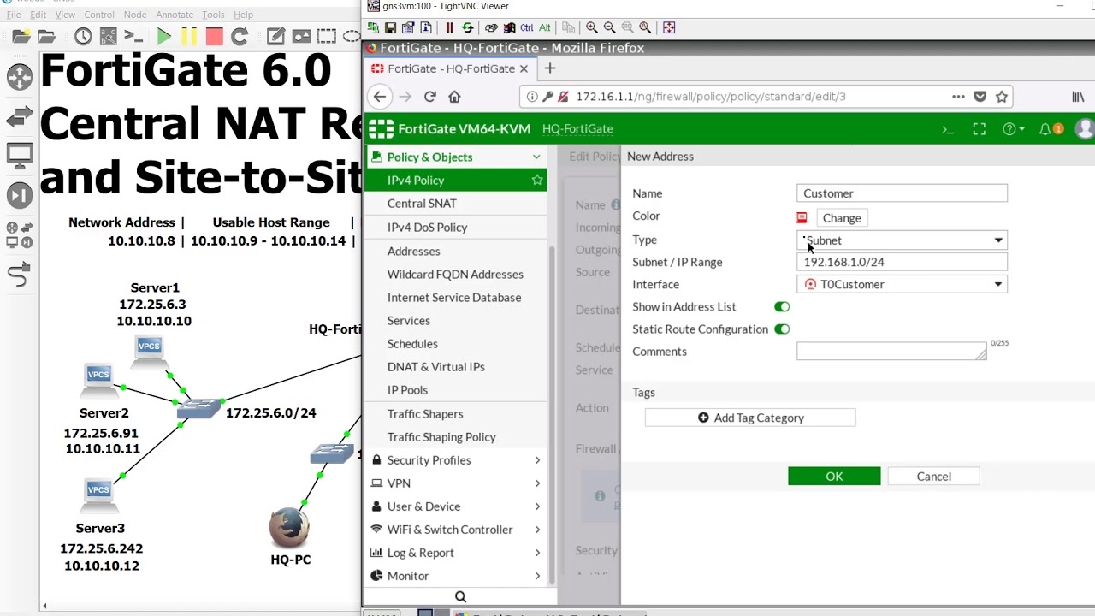Open FortiGate CLI console icon
Viewport: 1095px width, 616px height.
[948, 129]
